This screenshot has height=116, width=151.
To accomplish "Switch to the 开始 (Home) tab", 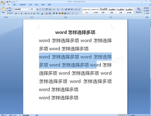I will tap(9, 5).
